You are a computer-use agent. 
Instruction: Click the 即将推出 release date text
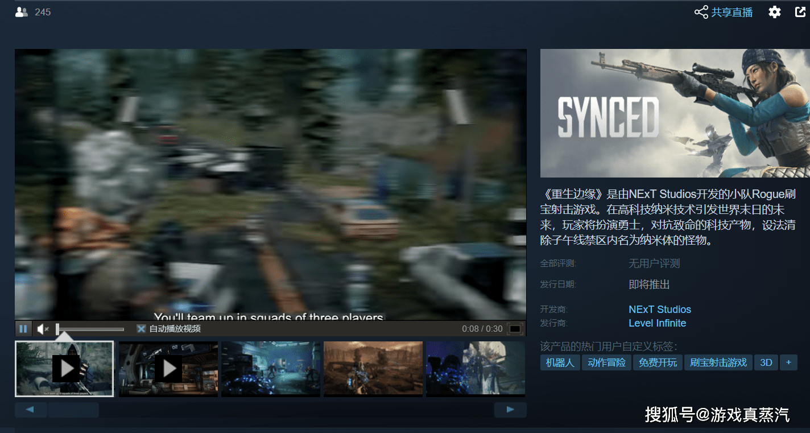(x=649, y=284)
